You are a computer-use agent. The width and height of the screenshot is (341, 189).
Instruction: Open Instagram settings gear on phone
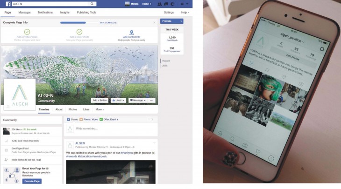click(x=322, y=49)
